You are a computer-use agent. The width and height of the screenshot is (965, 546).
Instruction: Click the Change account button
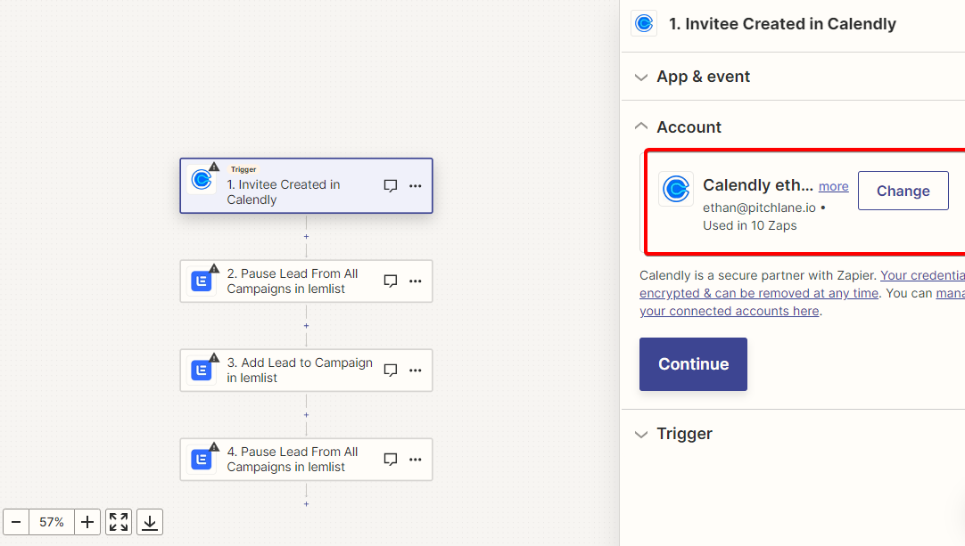pos(903,191)
